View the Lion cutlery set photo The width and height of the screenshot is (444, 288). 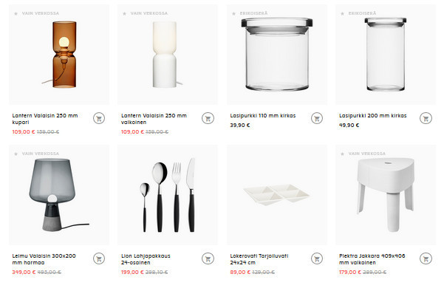tap(168, 195)
